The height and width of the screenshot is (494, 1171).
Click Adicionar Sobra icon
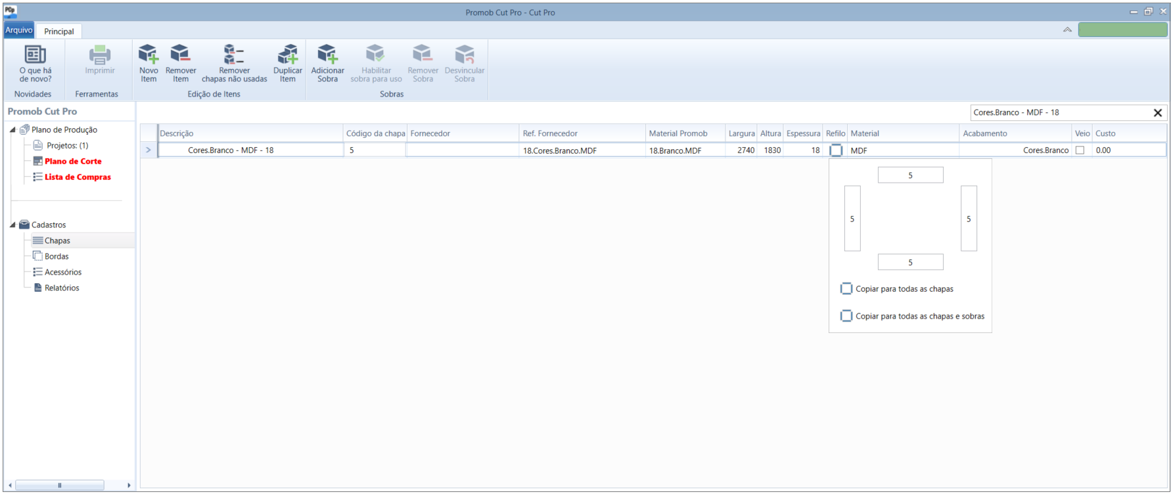pos(327,55)
